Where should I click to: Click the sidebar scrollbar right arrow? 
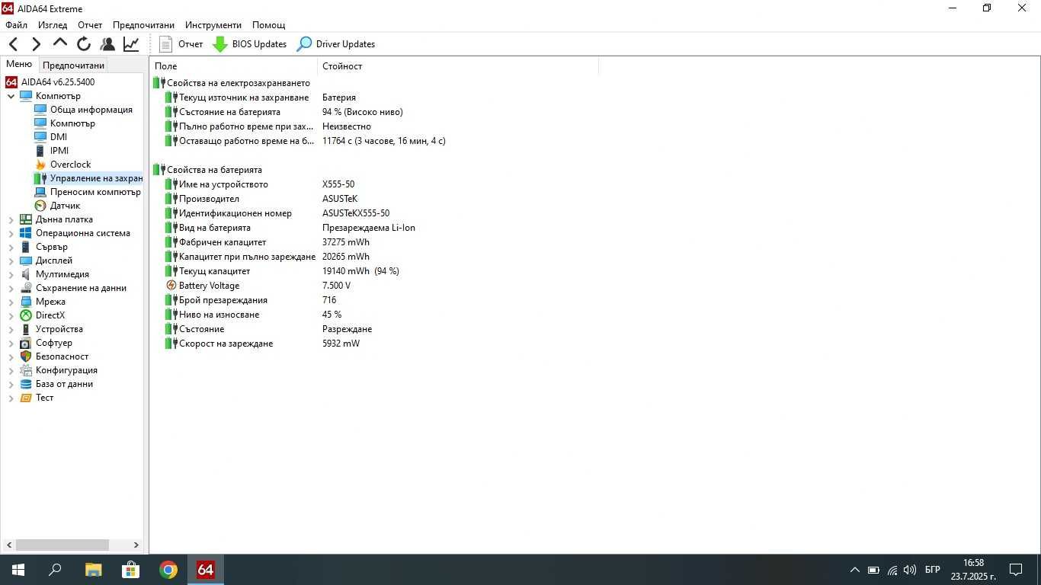click(x=136, y=545)
